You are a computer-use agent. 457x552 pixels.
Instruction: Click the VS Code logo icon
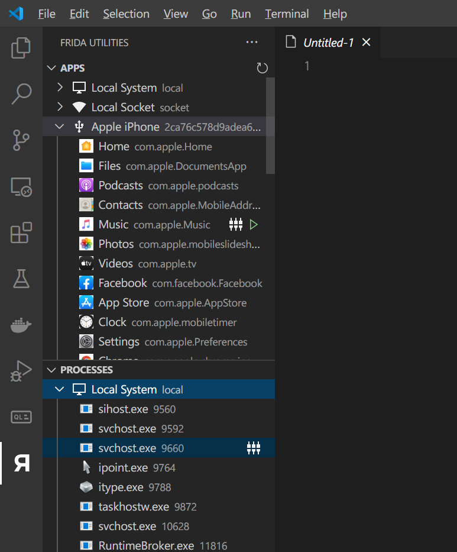click(x=16, y=14)
